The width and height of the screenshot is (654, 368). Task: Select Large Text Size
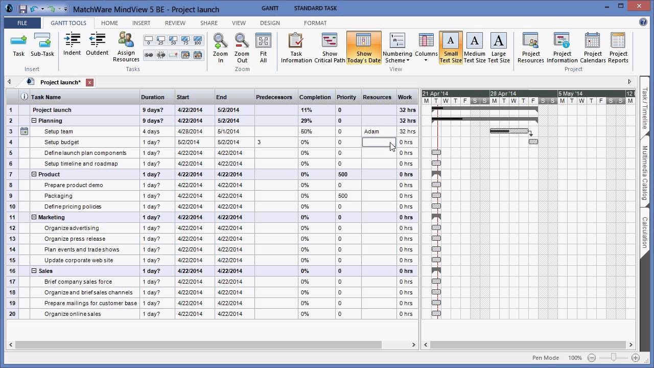499,48
